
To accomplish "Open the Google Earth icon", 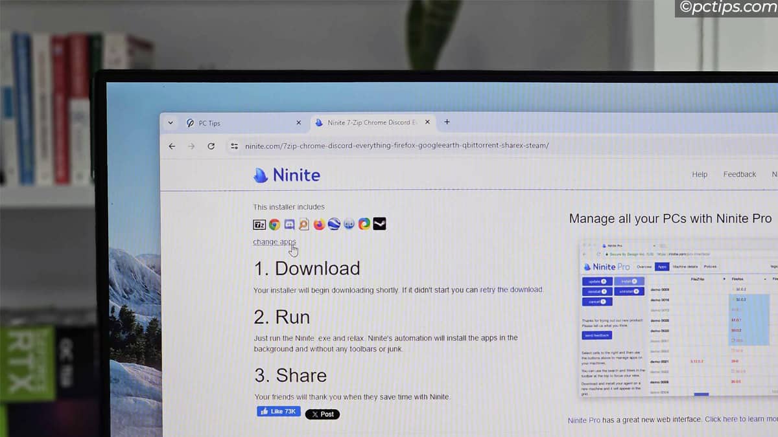I will [x=333, y=224].
